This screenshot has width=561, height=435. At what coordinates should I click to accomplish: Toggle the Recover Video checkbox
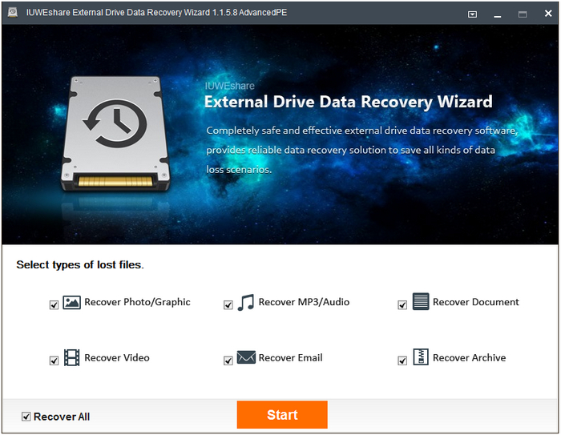[54, 360]
